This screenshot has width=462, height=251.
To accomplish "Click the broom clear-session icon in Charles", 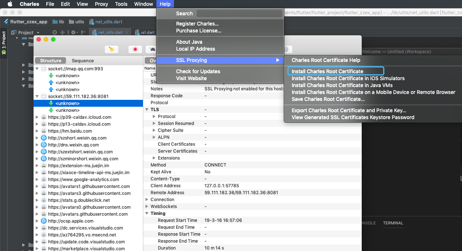I will tap(112, 50).
